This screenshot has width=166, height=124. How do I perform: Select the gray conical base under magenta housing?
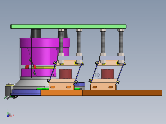(32, 83)
